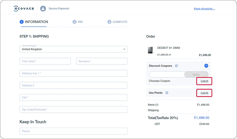
Task: Click the Total(TaxRate 20%) label
Action: [x=163, y=118]
